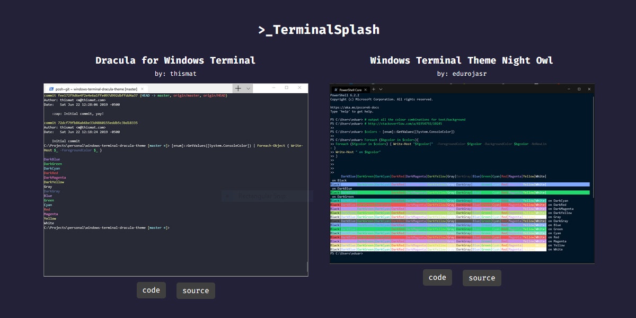Click the blue DarkBlue color bar row

(x=461, y=184)
